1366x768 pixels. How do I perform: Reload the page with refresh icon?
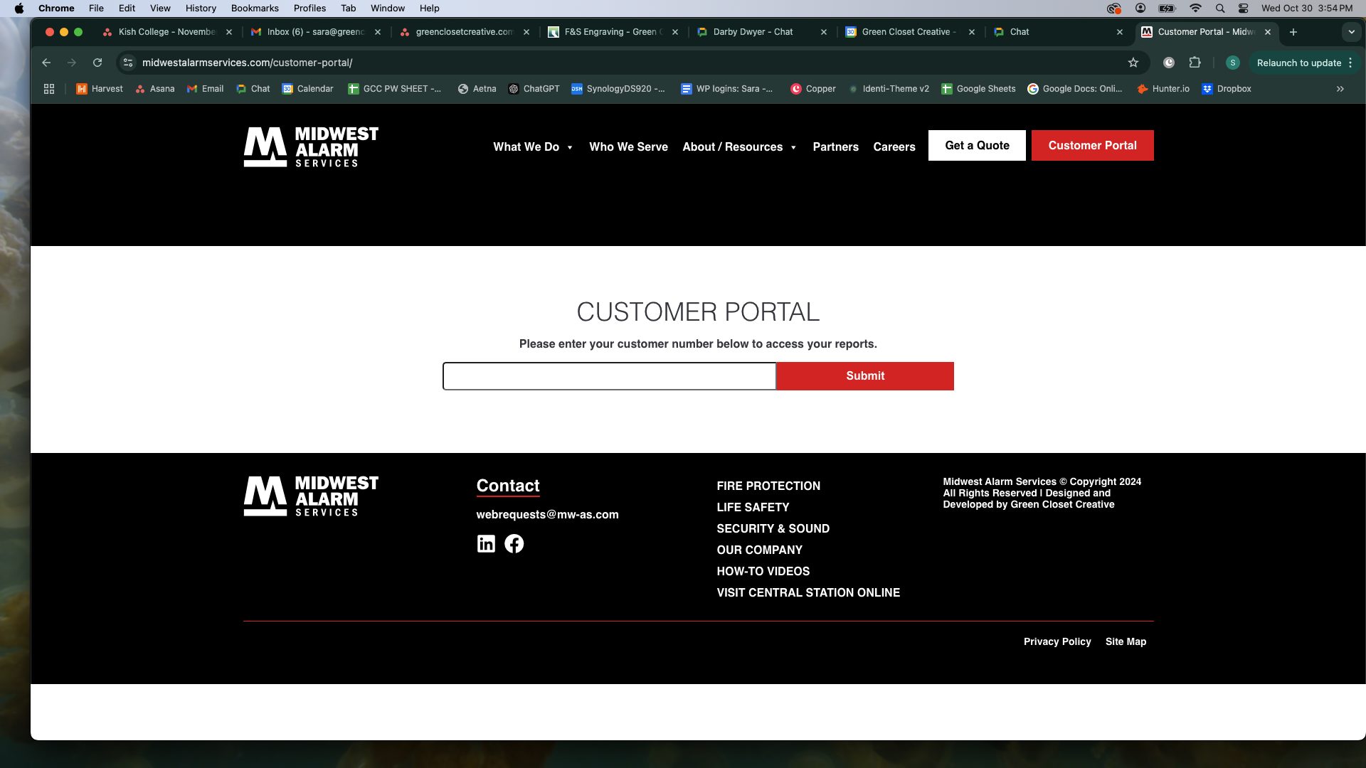97,63
